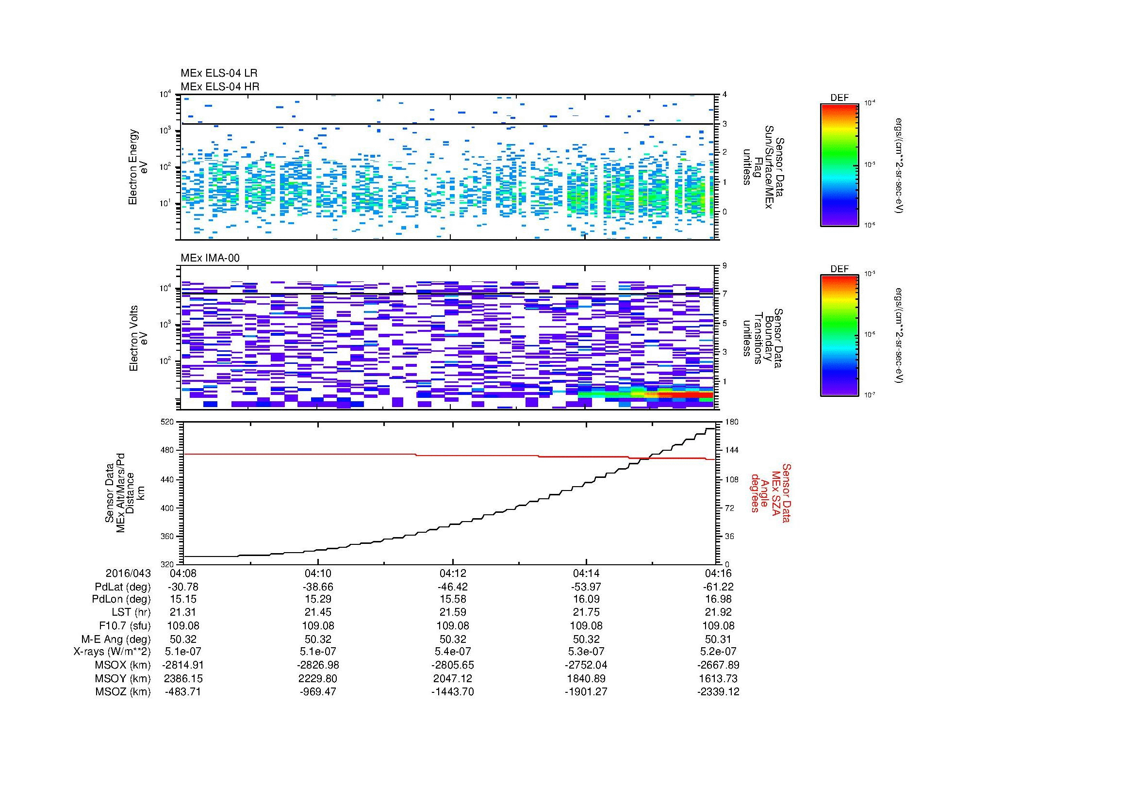Click the lower DEF color bar for IMA

click(839, 336)
